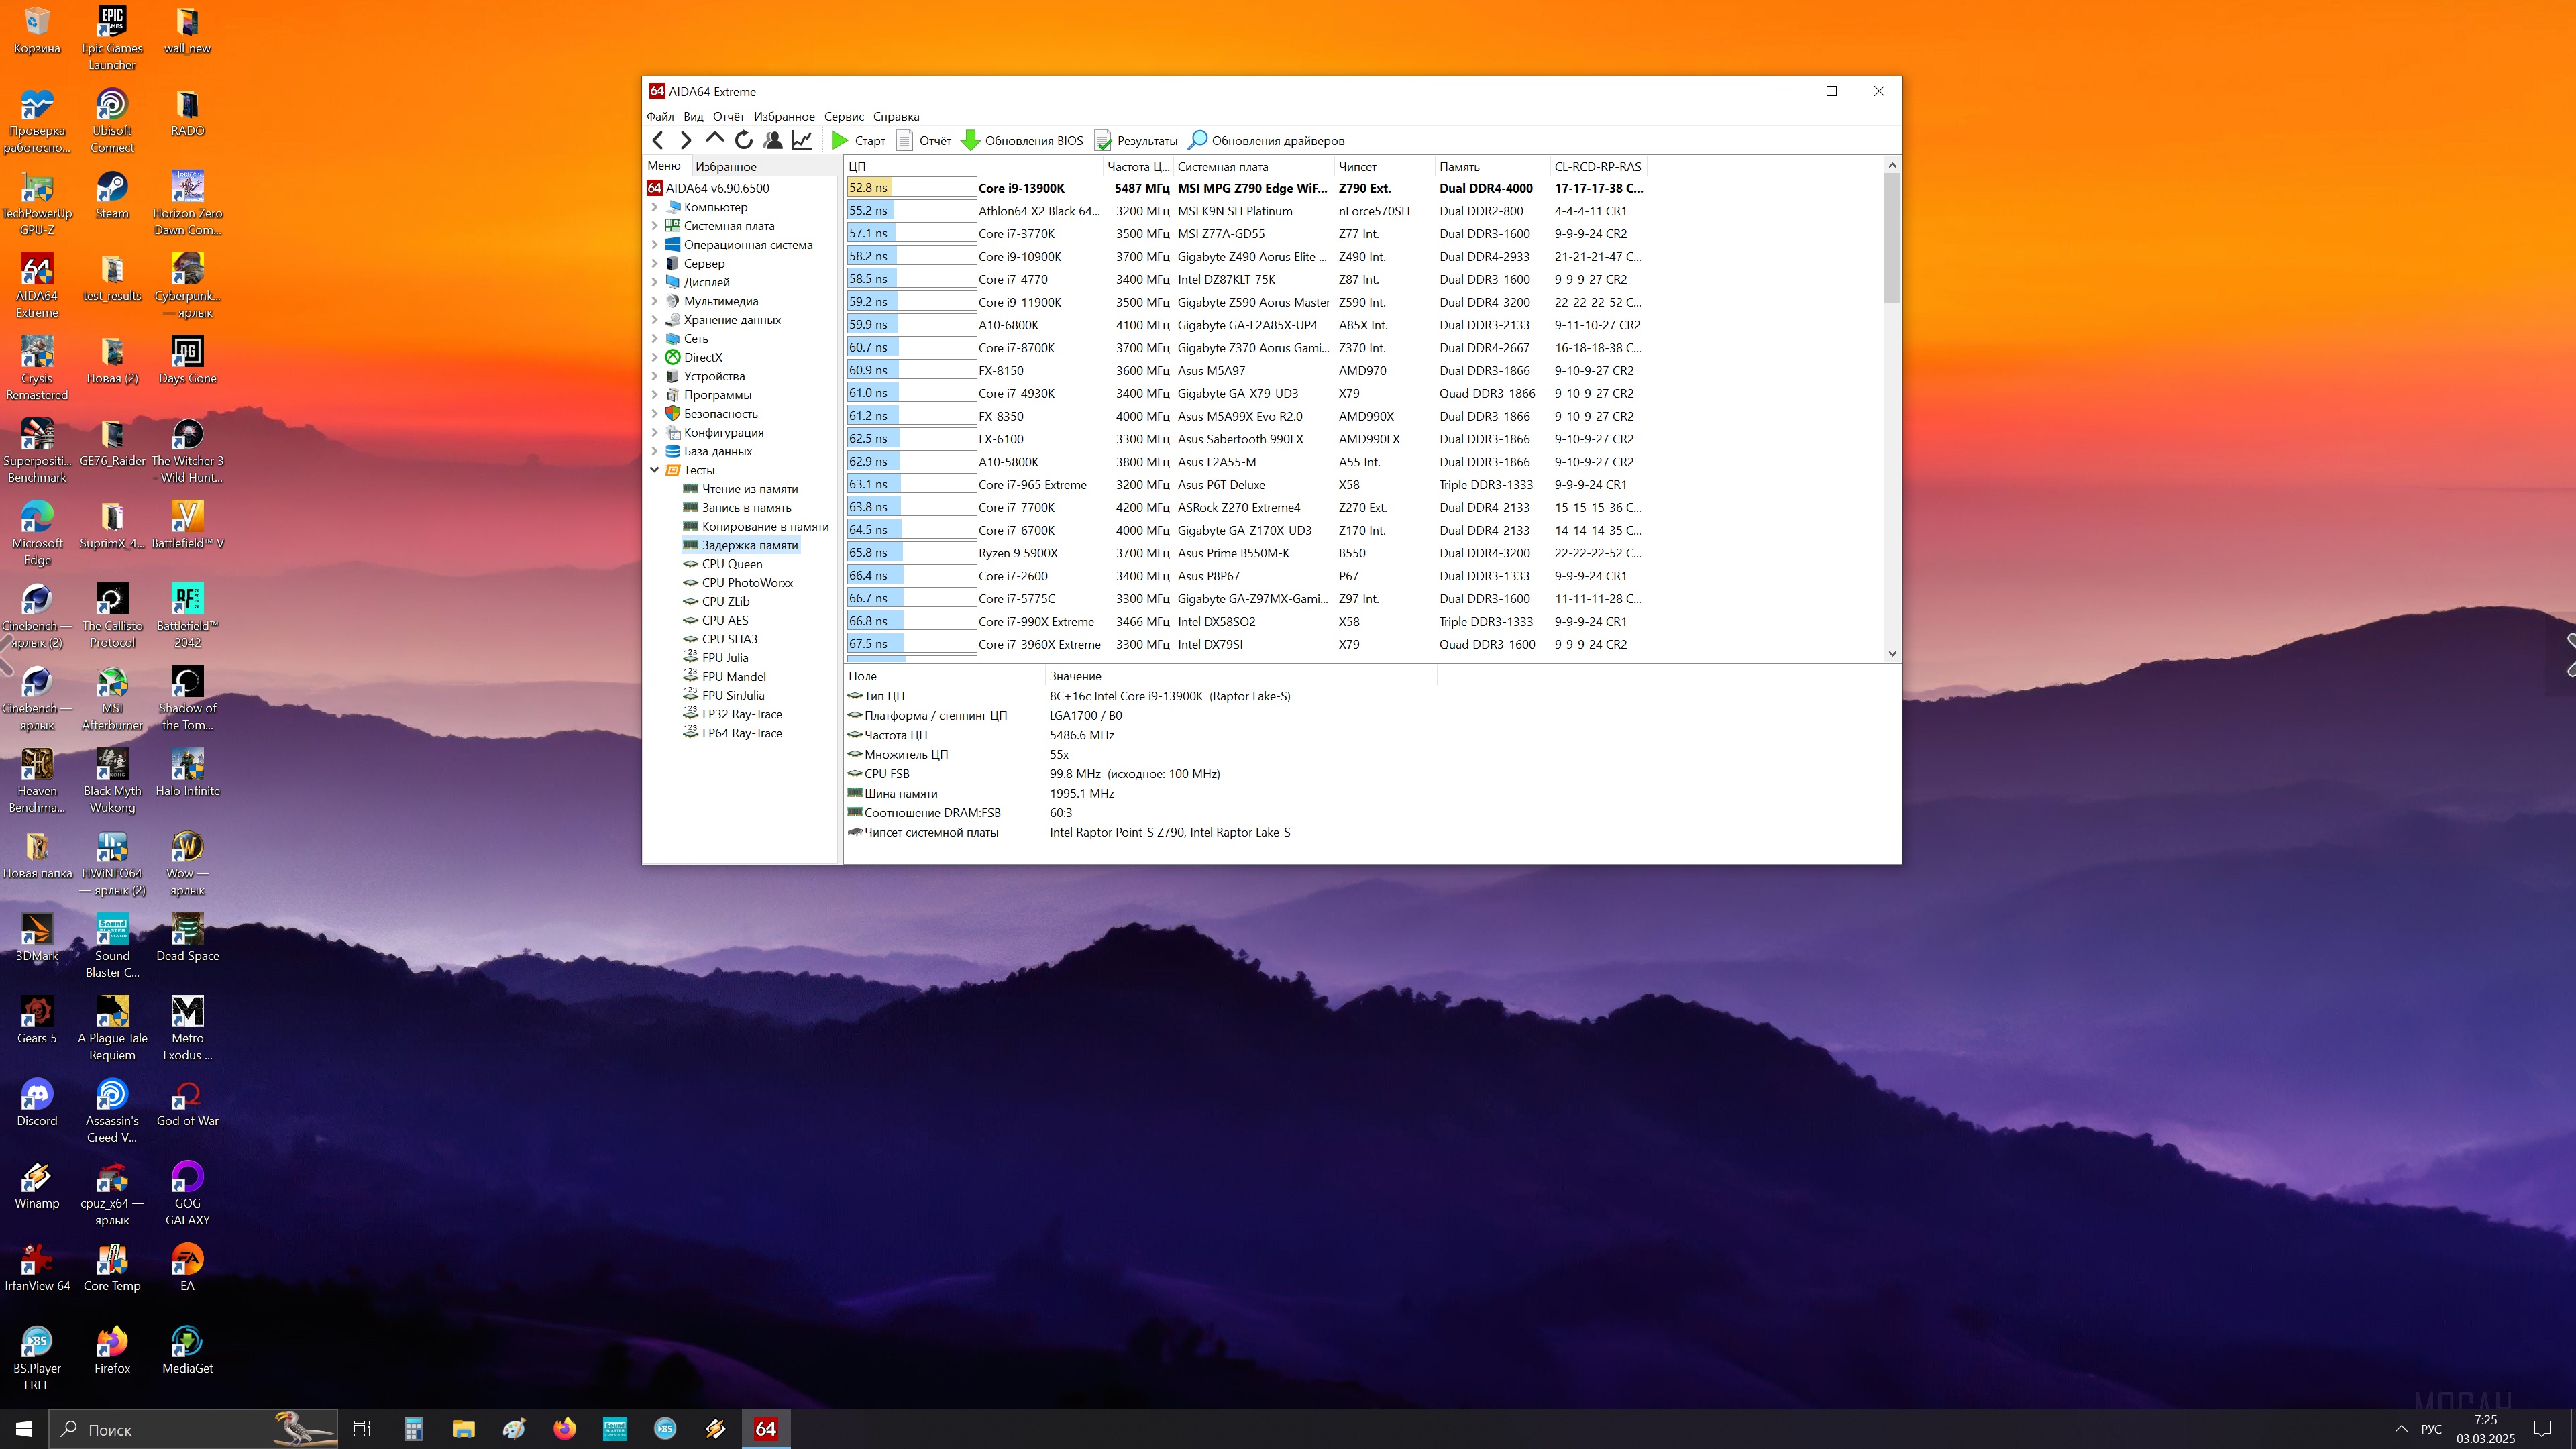The image size is (2576, 1449).
Task: Switch to the Избранное tab
Action: coord(725,166)
